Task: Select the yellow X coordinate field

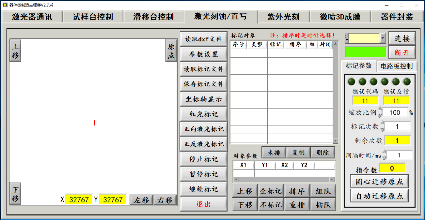Action: 79,199
